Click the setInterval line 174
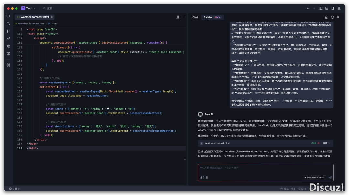 click(54, 87)
